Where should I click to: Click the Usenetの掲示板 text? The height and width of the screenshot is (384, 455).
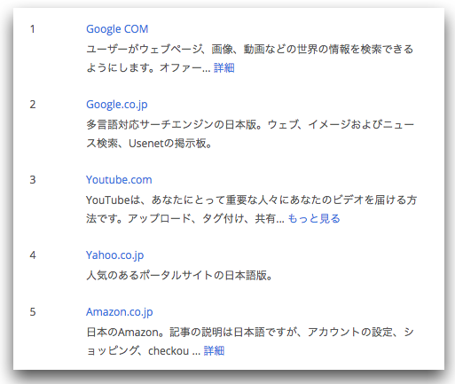click(x=170, y=144)
